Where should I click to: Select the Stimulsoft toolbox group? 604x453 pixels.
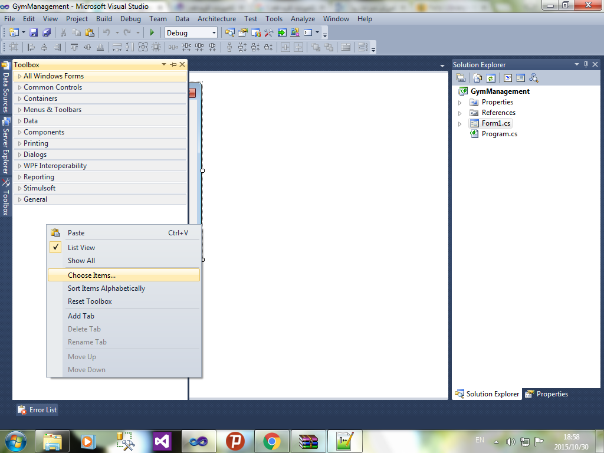(x=100, y=188)
